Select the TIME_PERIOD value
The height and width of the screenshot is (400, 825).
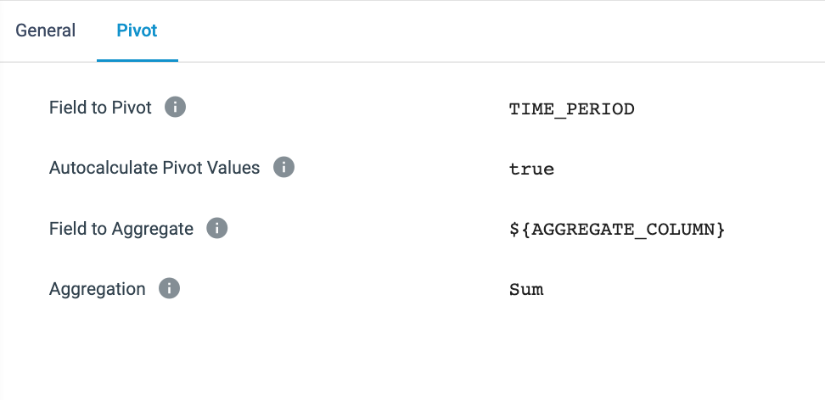[x=571, y=109]
